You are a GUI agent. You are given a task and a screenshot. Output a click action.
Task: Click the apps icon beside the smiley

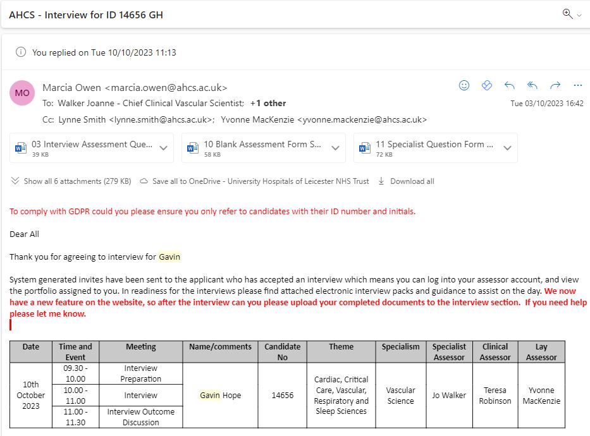(487, 85)
